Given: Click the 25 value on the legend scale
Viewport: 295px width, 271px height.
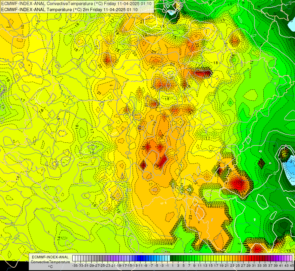Looking at the screenshot, I should click(238, 266).
